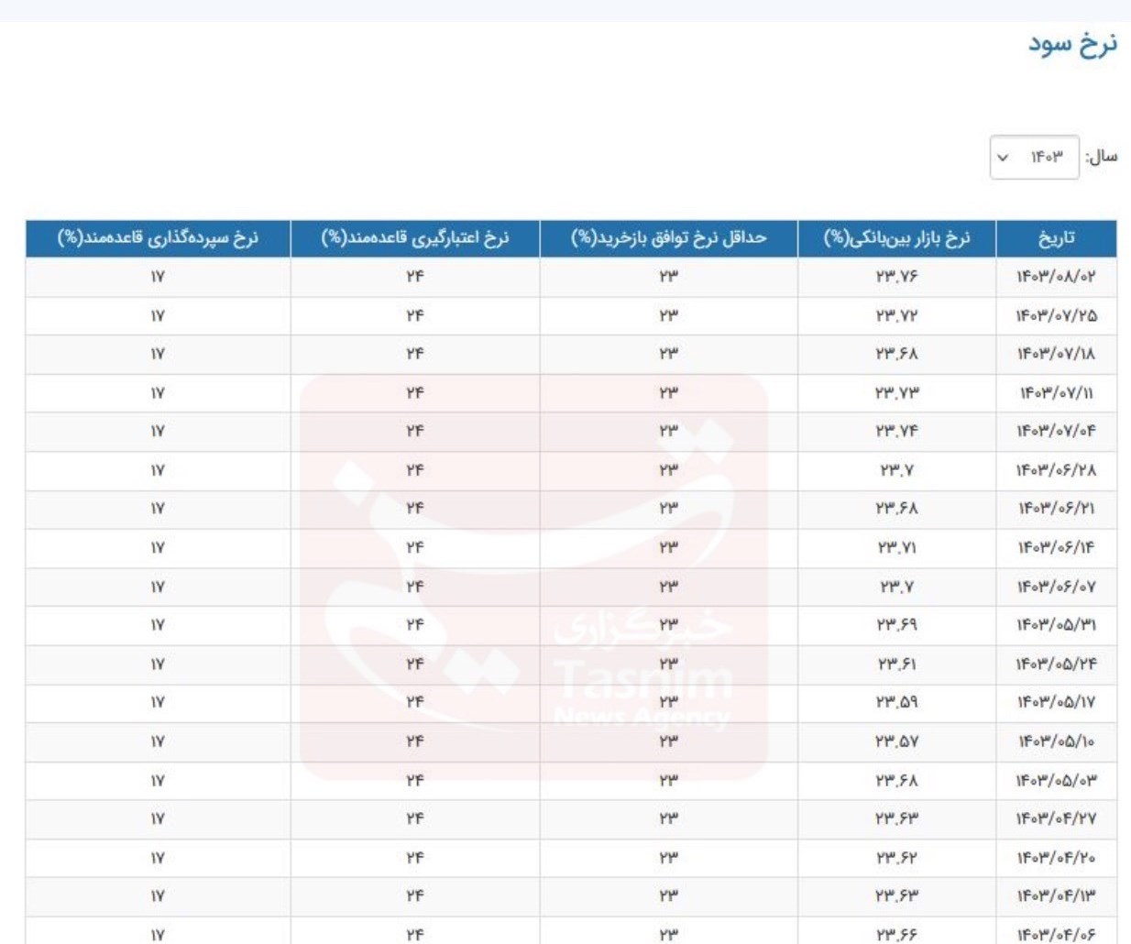Select the date cell ۱۴۰۳/۰۵/۳۱
The width and height of the screenshot is (1131, 944).
tap(1056, 625)
